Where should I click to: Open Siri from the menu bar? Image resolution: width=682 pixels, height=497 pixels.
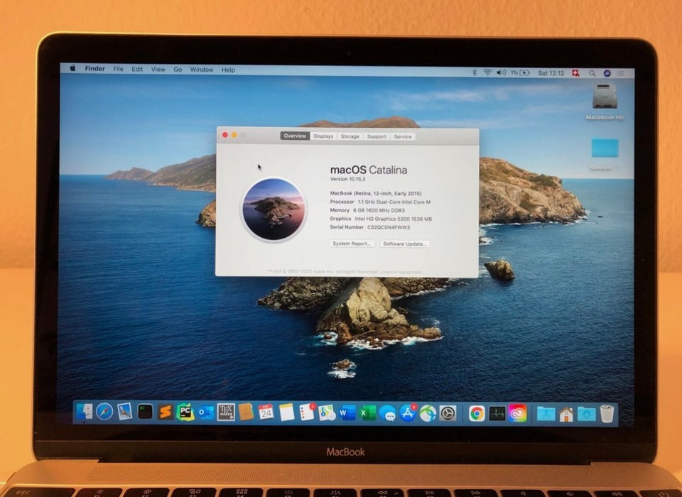coord(607,73)
